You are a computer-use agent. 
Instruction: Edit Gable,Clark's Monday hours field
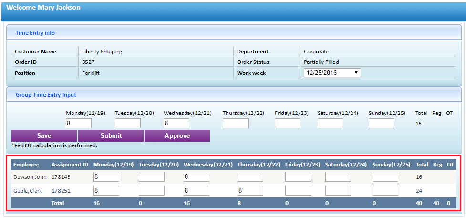coord(106,191)
